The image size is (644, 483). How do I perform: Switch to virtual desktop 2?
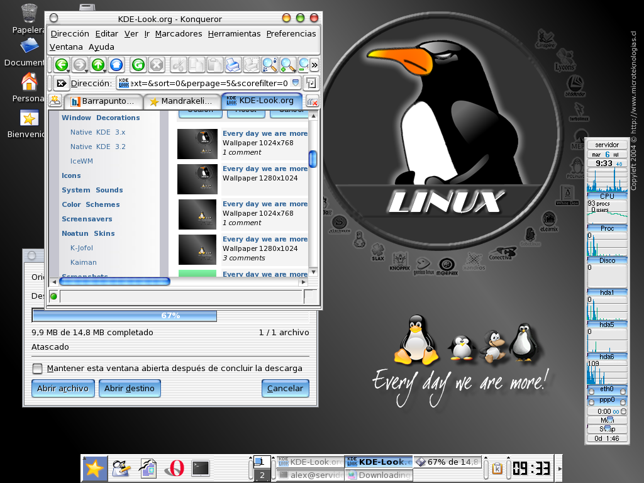click(x=262, y=475)
